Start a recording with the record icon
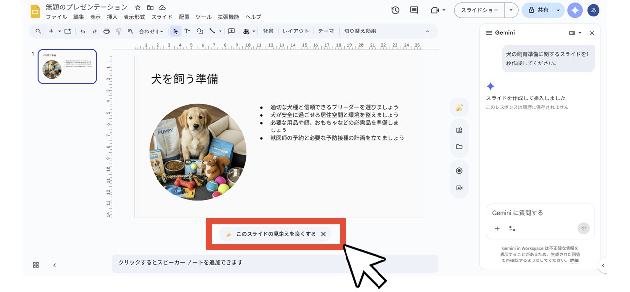630x292 pixels. (x=459, y=170)
